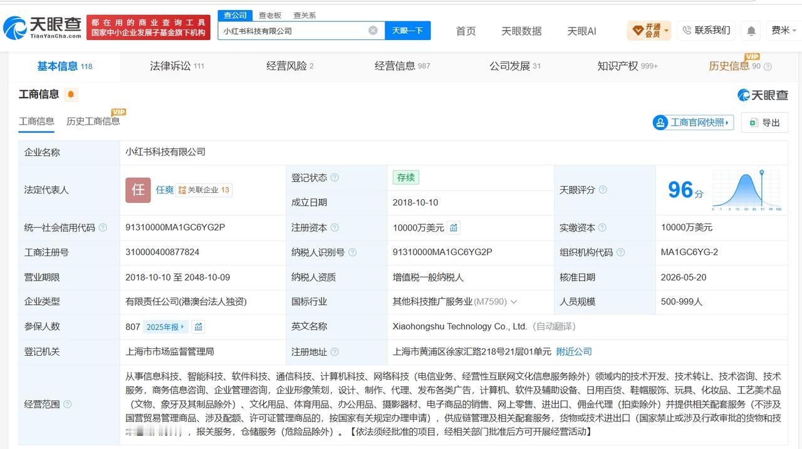Image resolution: width=802 pixels, height=449 pixels.
Task: Open the 知识产权 tab
Action: pos(628,66)
